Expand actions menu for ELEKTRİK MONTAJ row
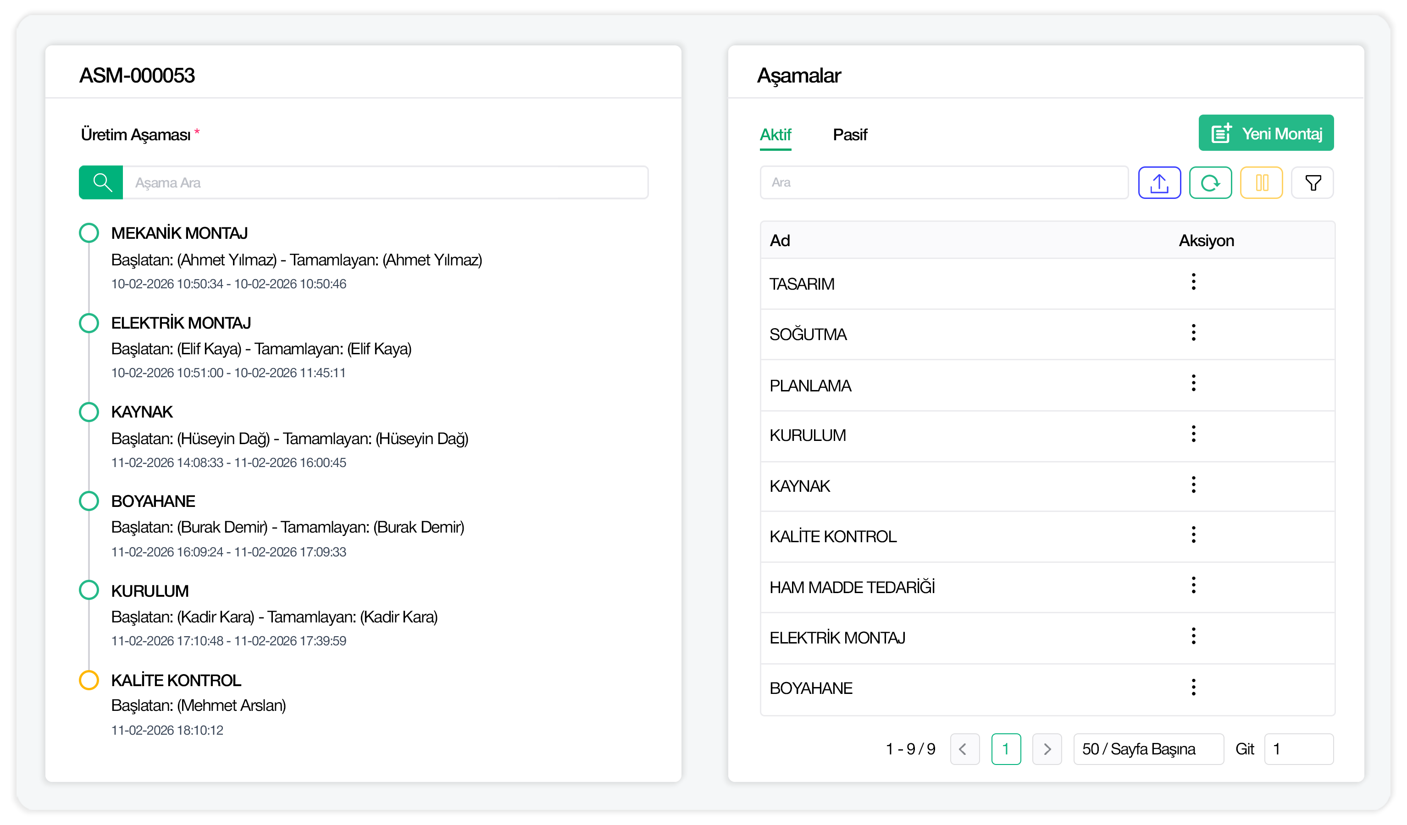This screenshot has width=1407, height=825. pyautogui.click(x=1193, y=636)
